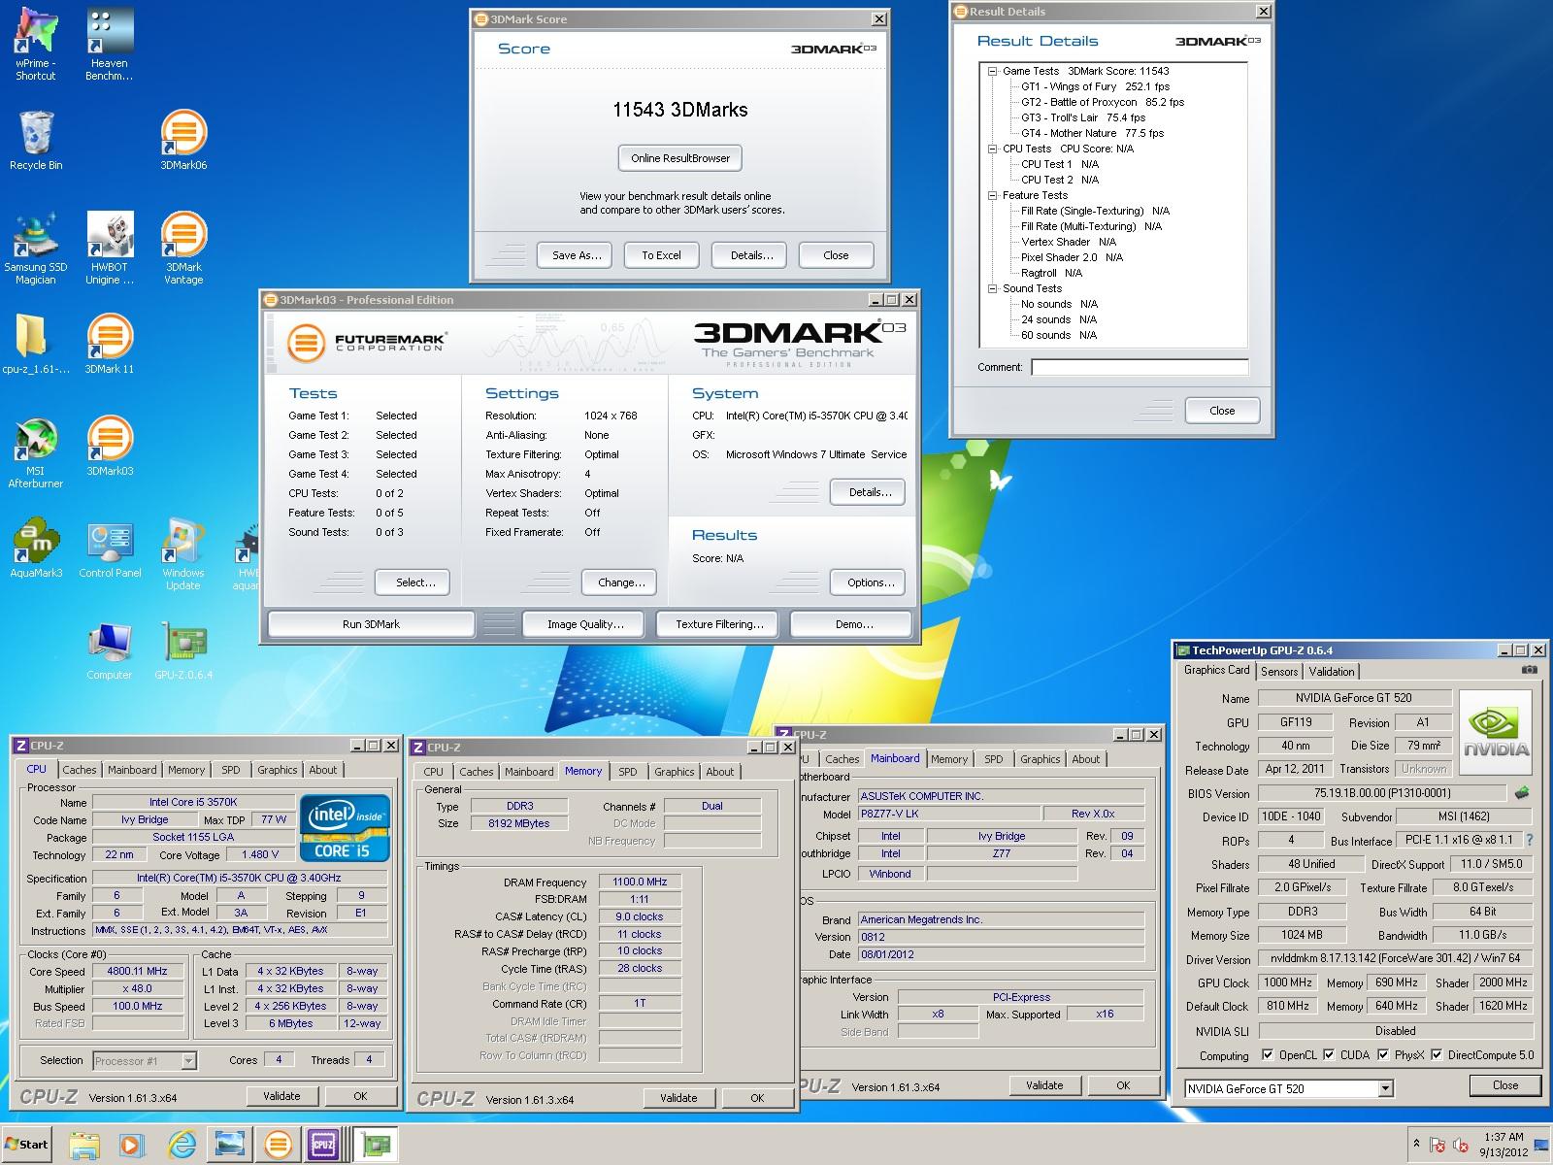This screenshot has height=1165, width=1553.
Task: Open Internet Explorer in the taskbar
Action: [182, 1145]
